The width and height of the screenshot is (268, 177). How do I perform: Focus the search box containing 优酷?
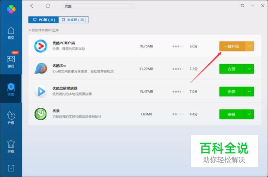click(x=98, y=6)
